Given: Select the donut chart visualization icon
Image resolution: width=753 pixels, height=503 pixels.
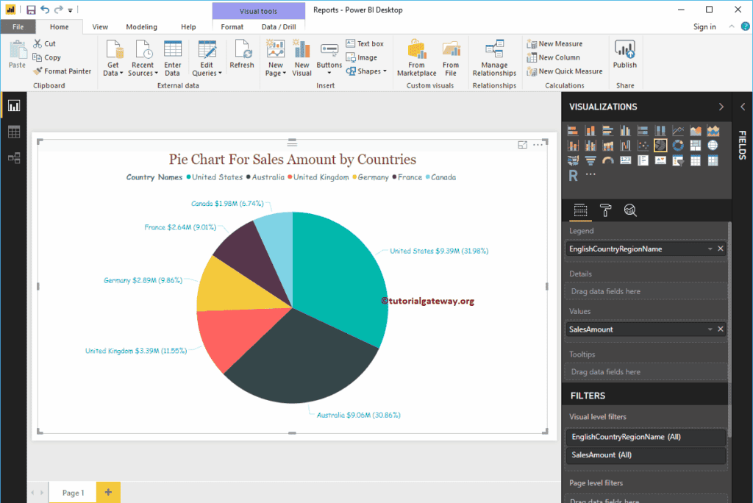Looking at the screenshot, I should point(678,145).
